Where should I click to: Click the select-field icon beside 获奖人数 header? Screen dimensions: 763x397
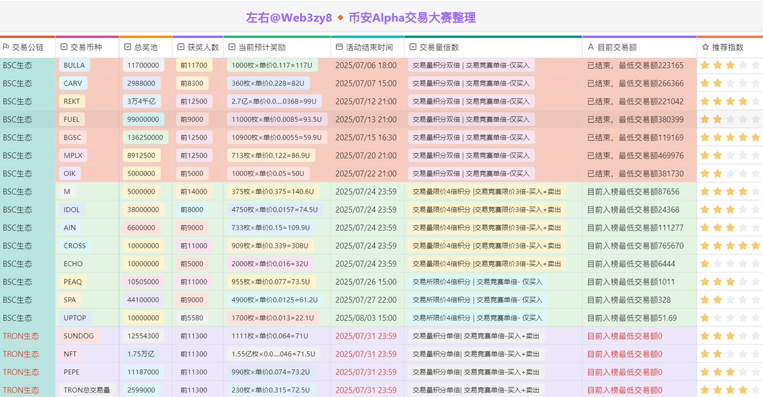[181, 47]
